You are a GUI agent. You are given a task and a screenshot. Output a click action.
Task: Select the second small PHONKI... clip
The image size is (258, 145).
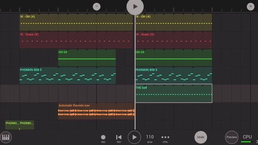coord(27,125)
